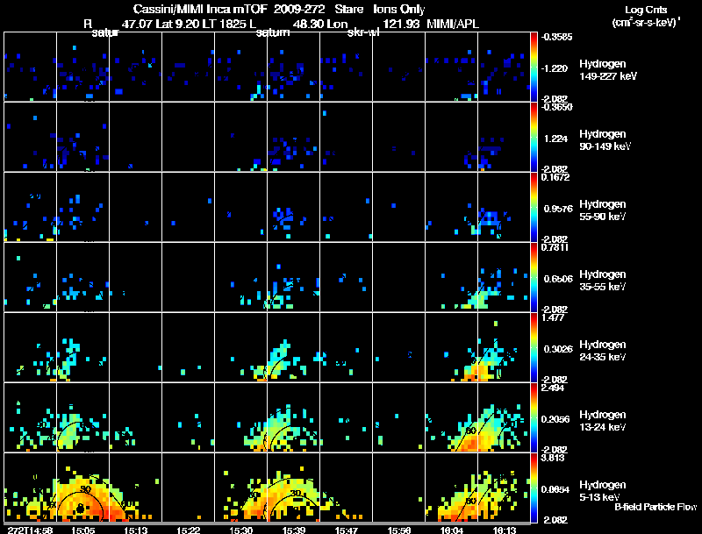Pick the Hydrogen 13-24 keV color bar

pyautogui.click(x=534, y=417)
